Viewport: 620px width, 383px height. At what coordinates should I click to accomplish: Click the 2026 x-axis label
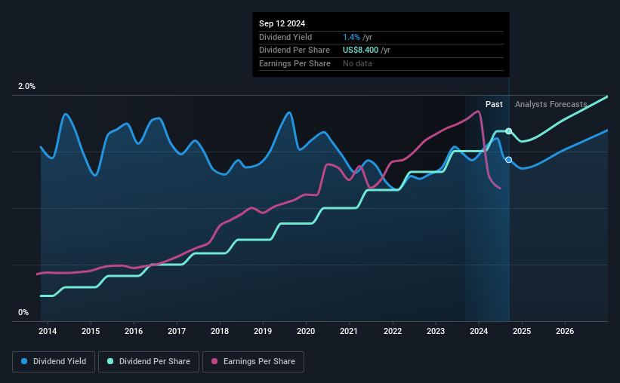coord(565,331)
